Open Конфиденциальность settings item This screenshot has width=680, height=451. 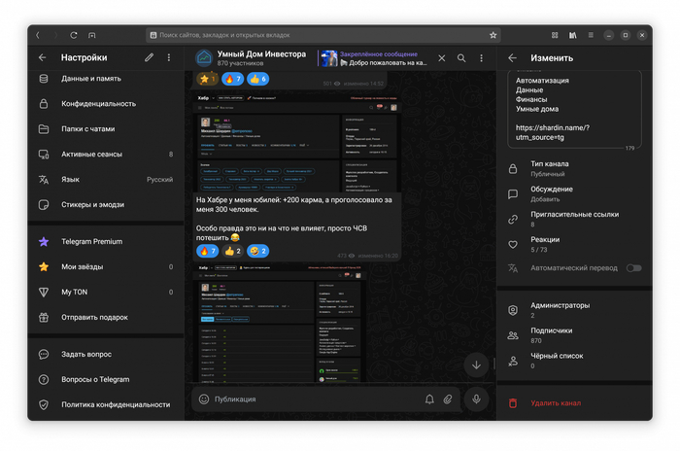pos(105,103)
